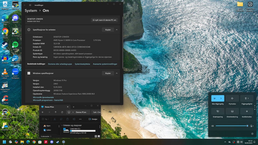Click Gi nytt navn til denne PC-en
258x145 pixels.
pyautogui.click(x=104, y=20)
